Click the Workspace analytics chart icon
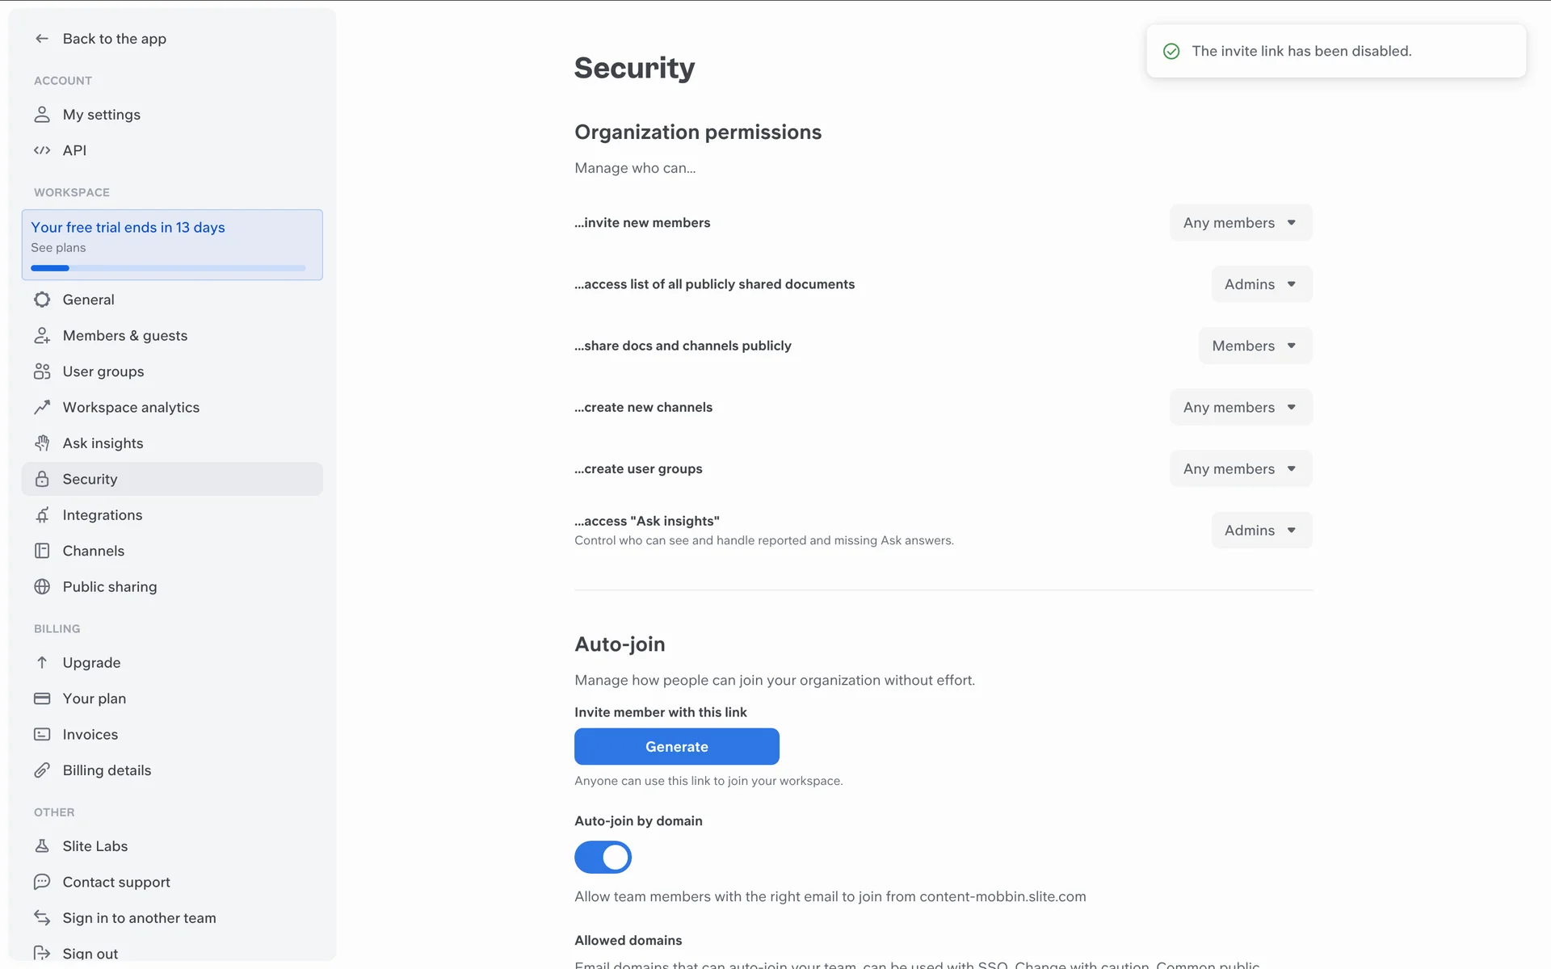 point(42,407)
